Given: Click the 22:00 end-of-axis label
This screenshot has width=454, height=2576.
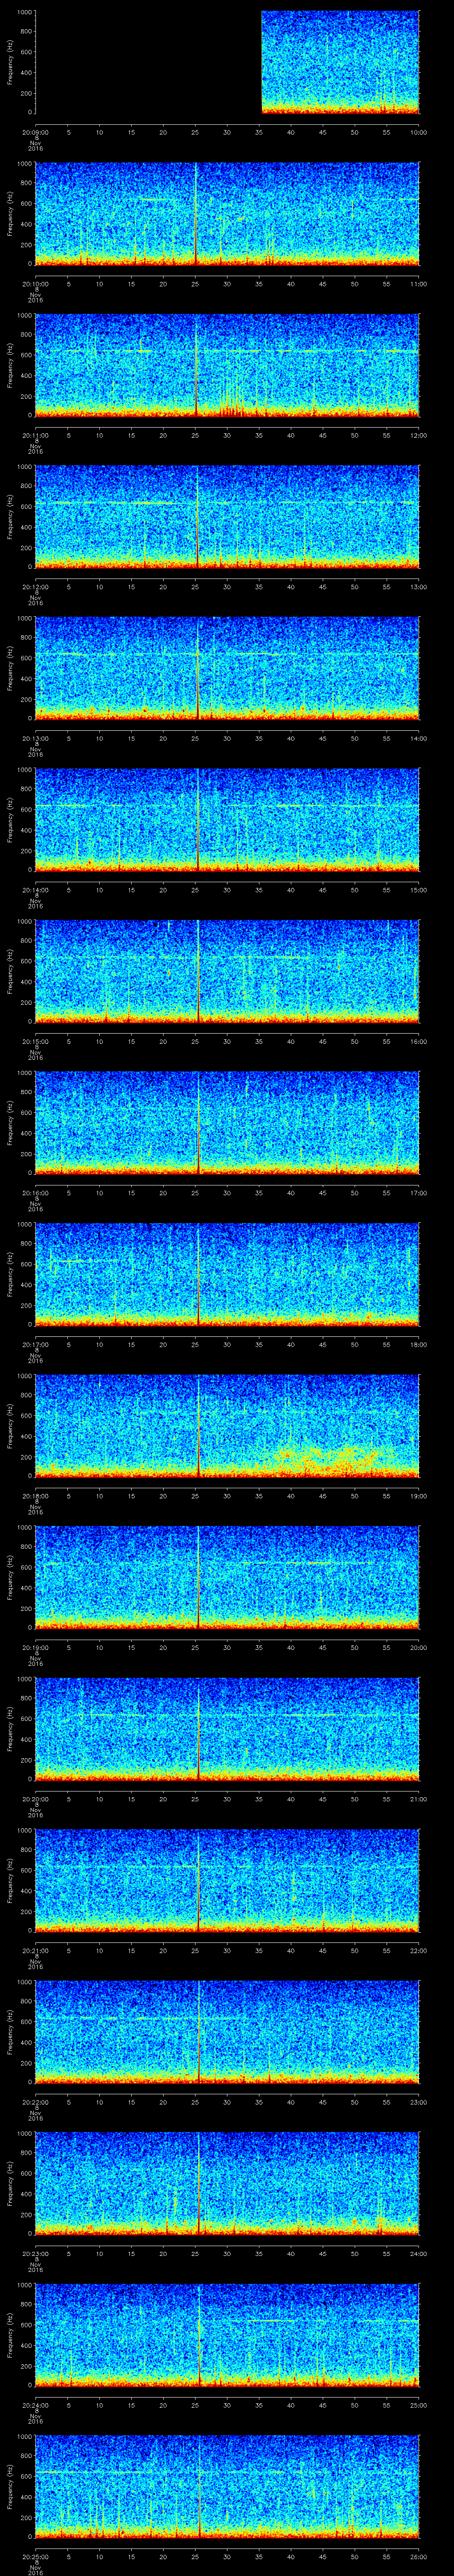Looking at the screenshot, I should pos(418,1951).
